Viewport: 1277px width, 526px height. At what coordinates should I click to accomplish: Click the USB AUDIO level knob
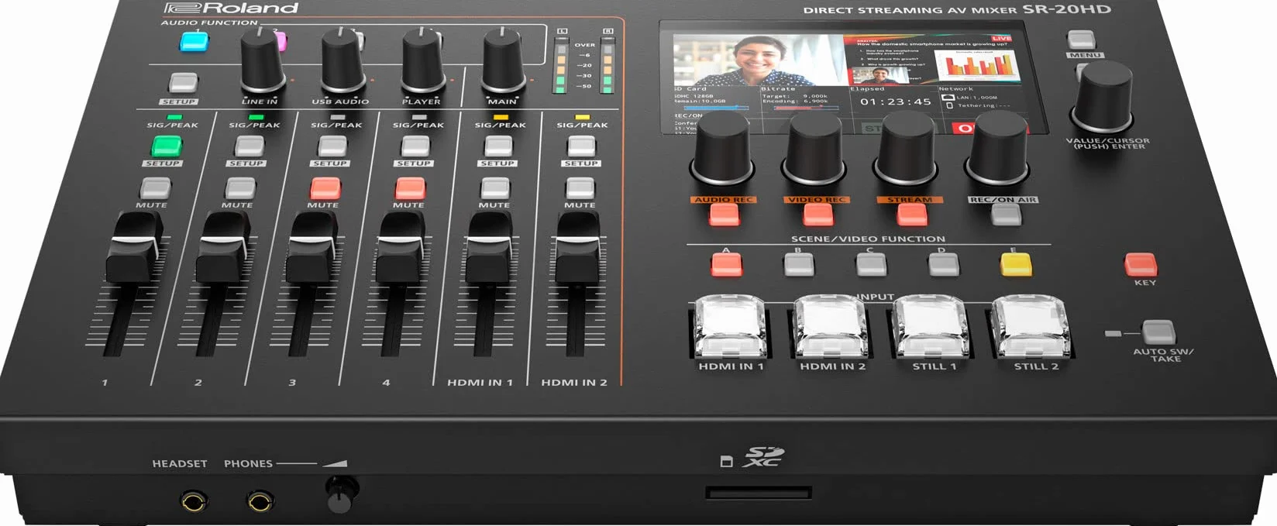(343, 59)
